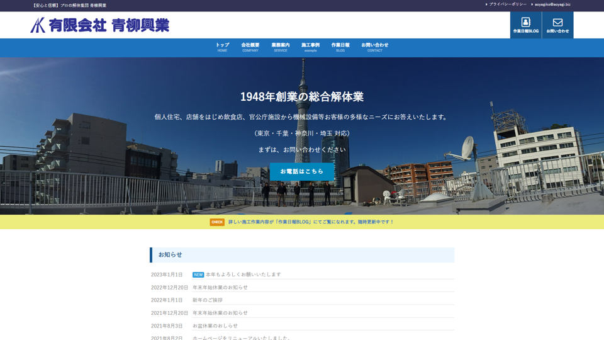Image resolution: width=604 pixels, height=340 pixels.
Task: Click the 作業日報BLOG icon in header
Action: tap(525, 25)
